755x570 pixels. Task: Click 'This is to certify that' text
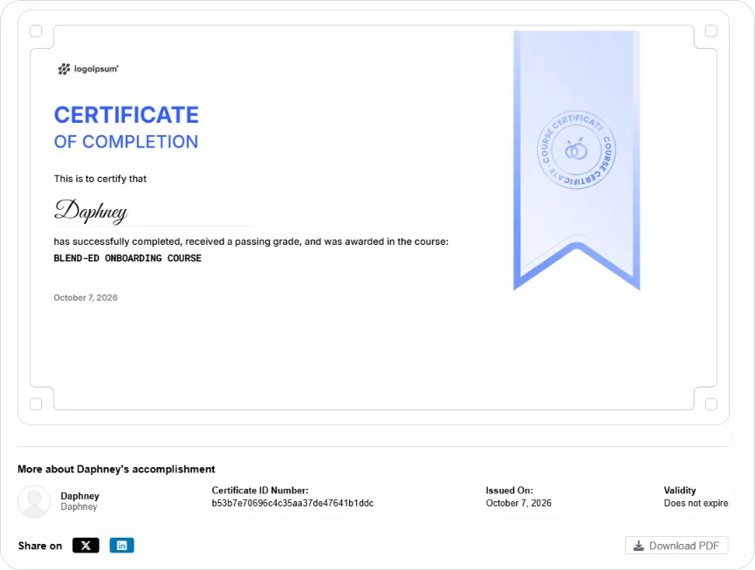[x=100, y=179]
